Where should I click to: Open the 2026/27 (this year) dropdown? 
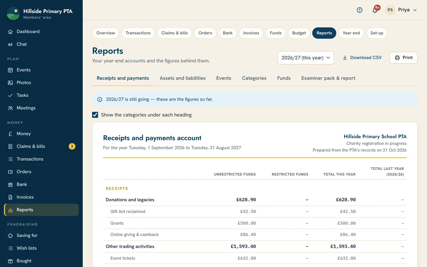[x=306, y=58]
